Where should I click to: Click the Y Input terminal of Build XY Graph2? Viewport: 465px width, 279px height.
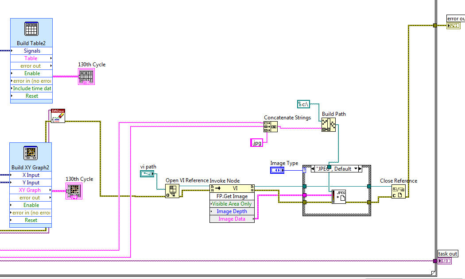click(31, 183)
